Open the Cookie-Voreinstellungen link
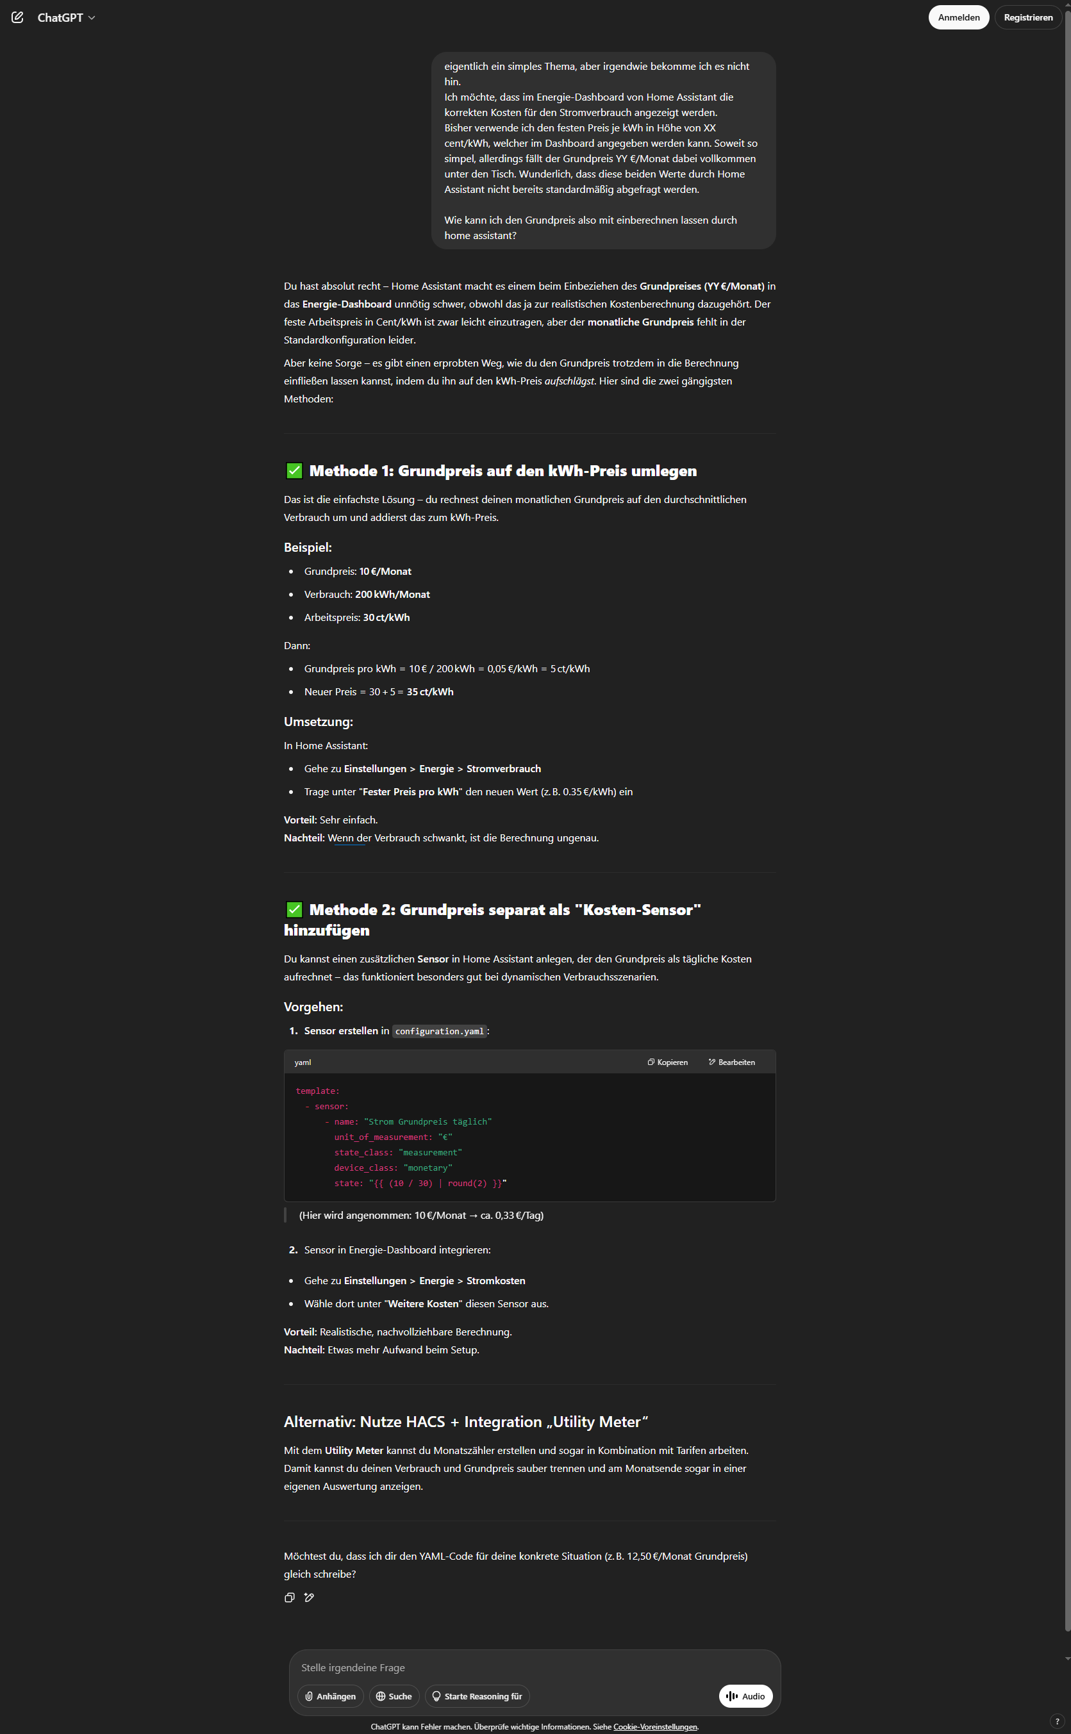Image resolution: width=1071 pixels, height=1734 pixels. 655,1727
